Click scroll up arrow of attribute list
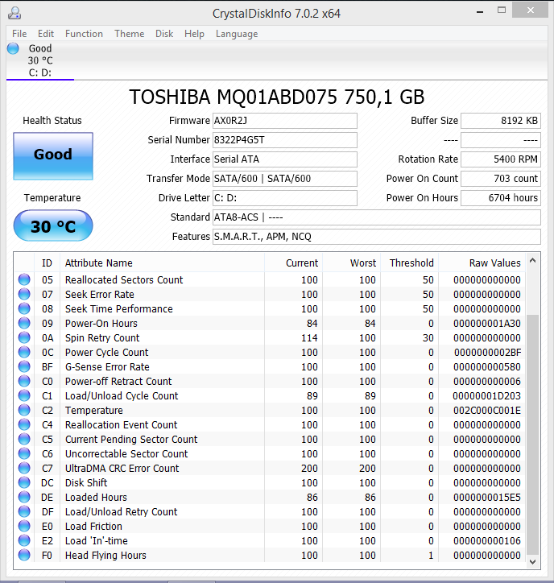Viewport: 554px width, 583px height. tap(532, 260)
